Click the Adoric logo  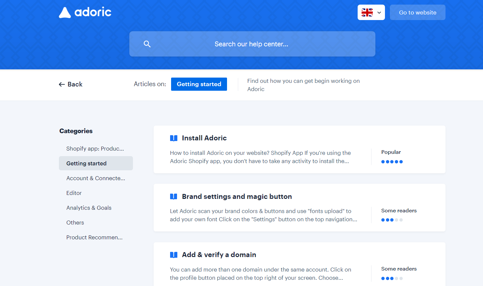pos(85,12)
